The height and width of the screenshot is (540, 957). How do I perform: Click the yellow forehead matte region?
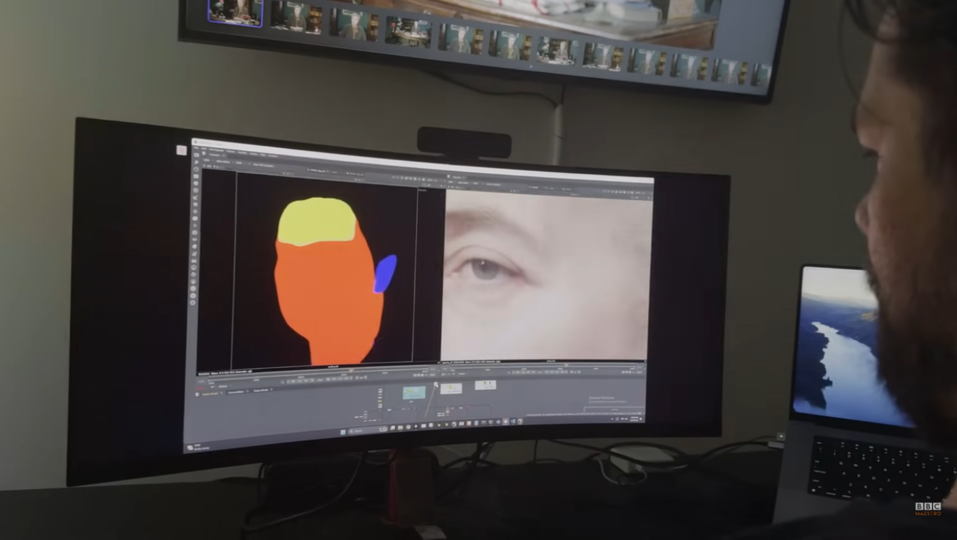[316, 222]
